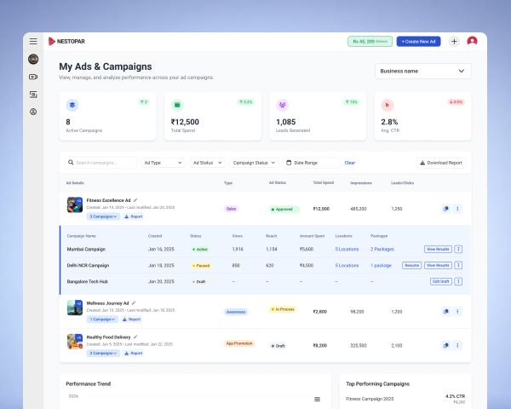Open Performance Trend chart menu icon
Image resolution: width=511 pixels, height=409 pixels.
[317, 400]
